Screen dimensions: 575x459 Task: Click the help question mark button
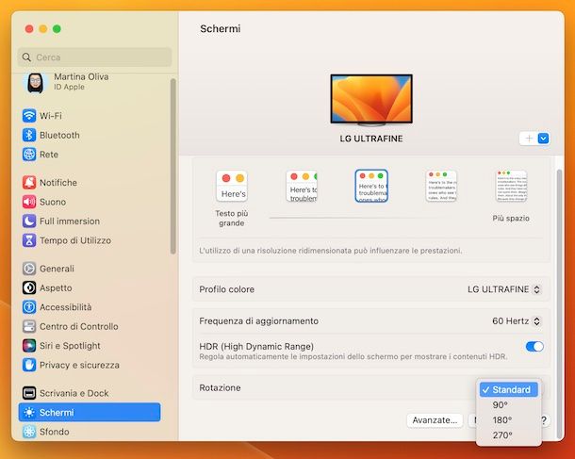click(x=545, y=420)
